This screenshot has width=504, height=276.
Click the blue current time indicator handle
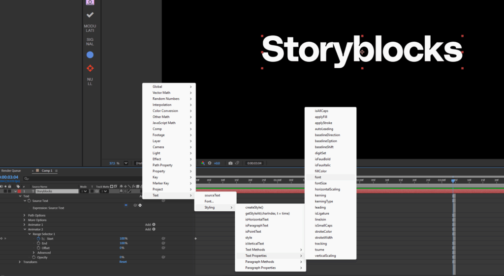(453, 181)
